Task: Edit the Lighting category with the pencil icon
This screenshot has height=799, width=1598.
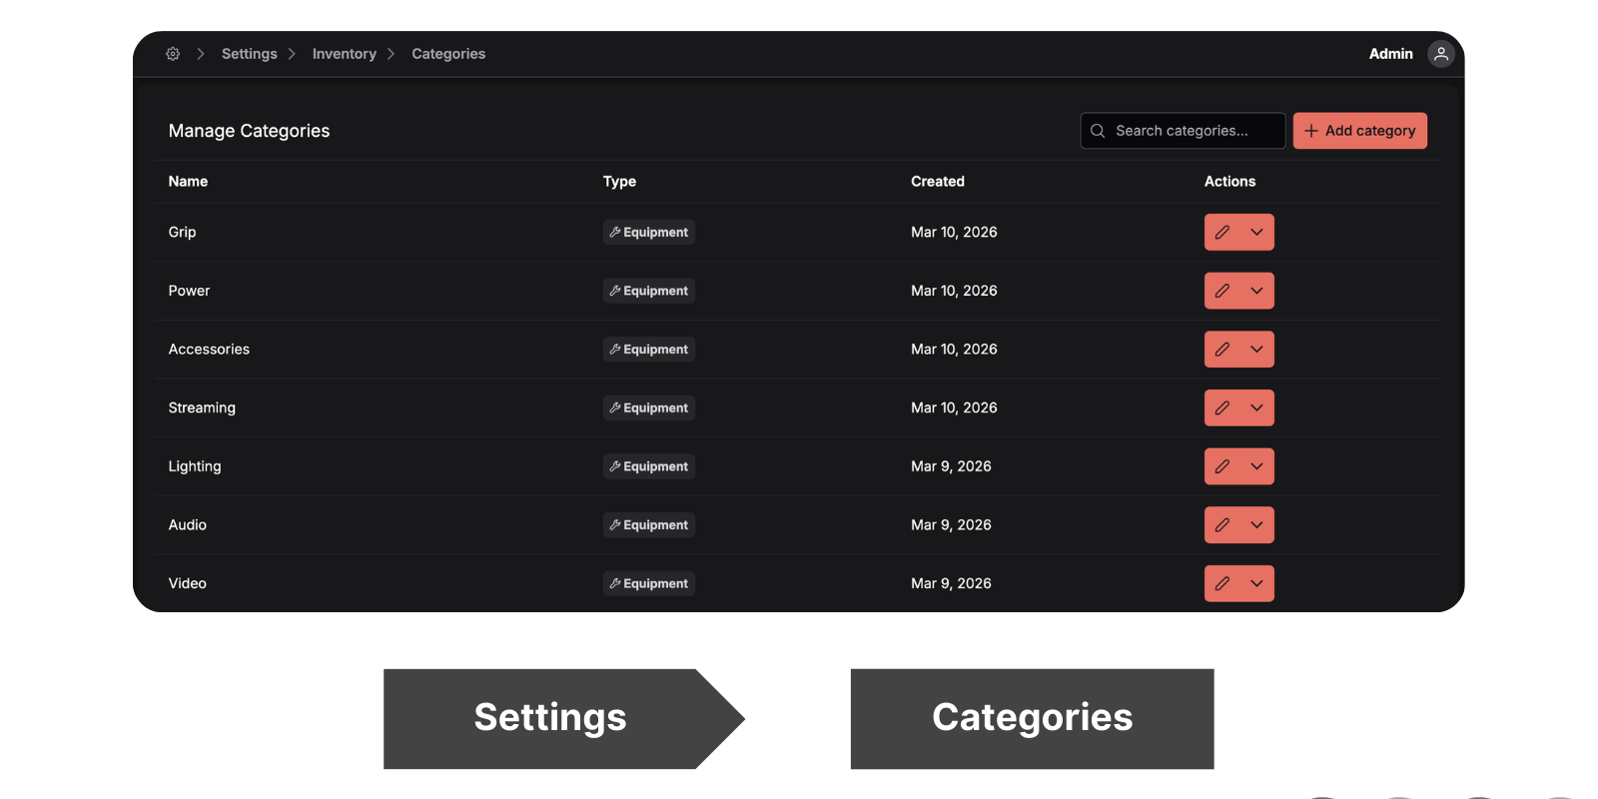Action: coord(1223,466)
